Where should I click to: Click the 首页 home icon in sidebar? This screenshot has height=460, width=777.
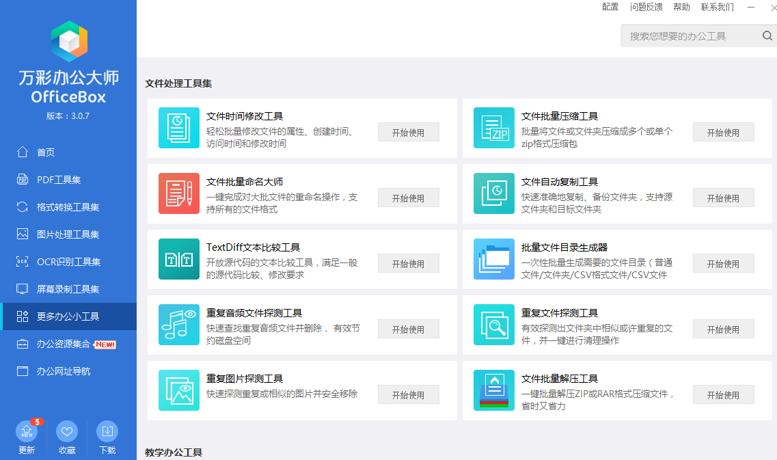point(23,152)
